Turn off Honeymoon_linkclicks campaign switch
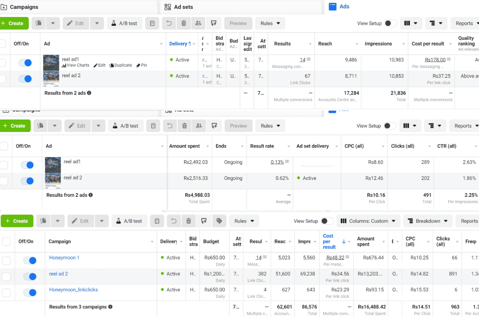This screenshot has height=317, width=479. click(30, 293)
